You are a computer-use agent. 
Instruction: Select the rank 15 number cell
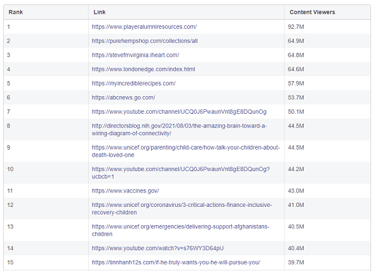(10, 262)
